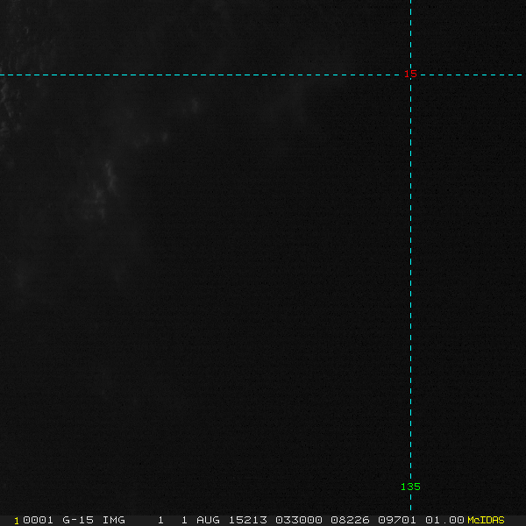Click the yellow McIDAS label

coord(486,520)
